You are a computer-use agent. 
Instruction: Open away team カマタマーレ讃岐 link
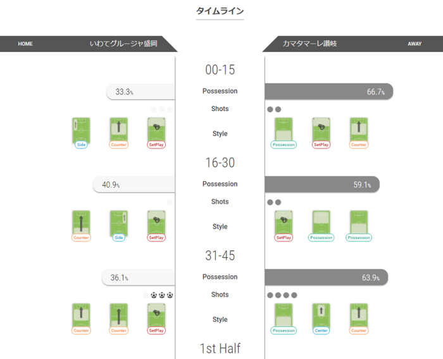click(310, 44)
